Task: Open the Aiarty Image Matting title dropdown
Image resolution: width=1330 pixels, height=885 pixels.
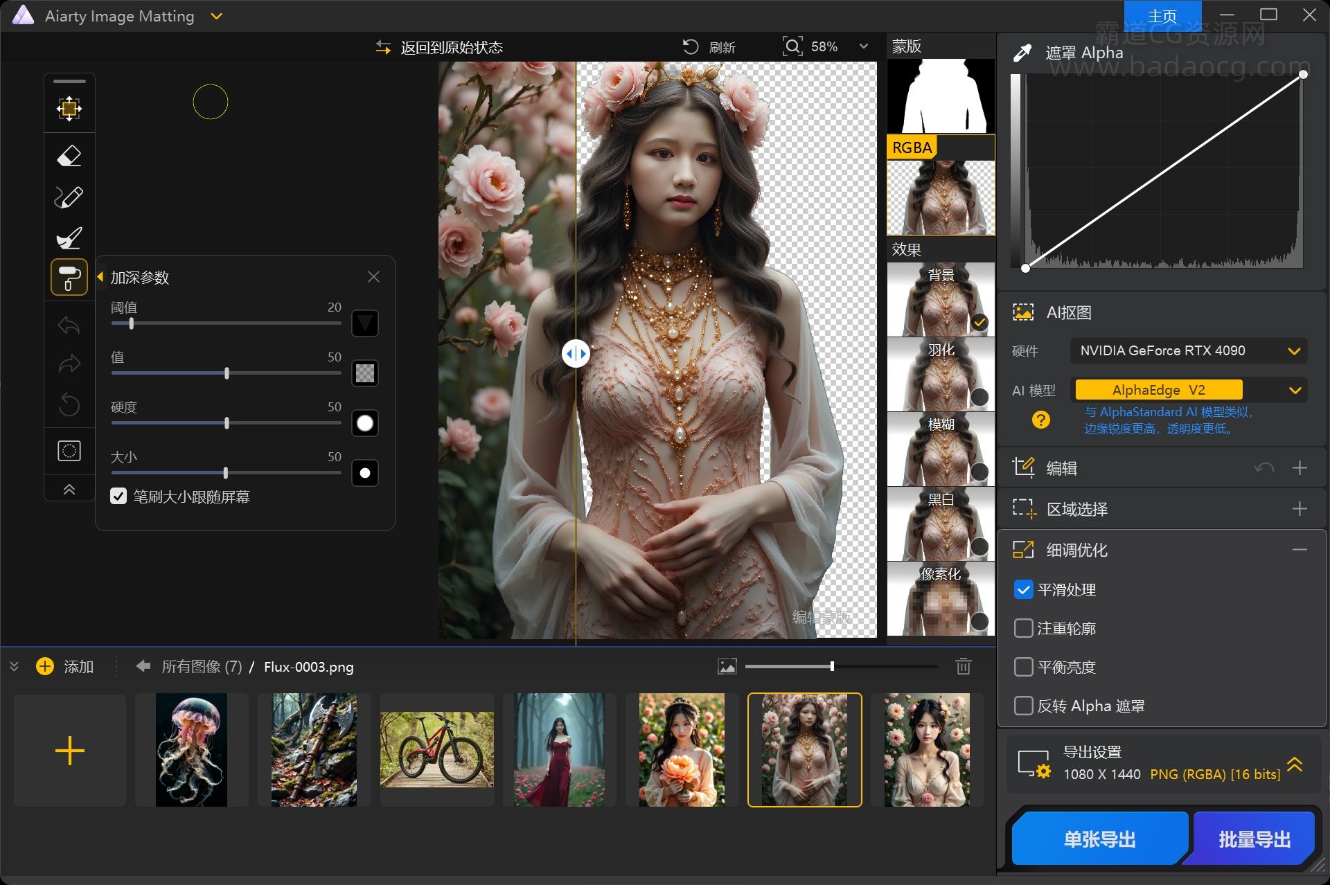Action: tap(216, 16)
